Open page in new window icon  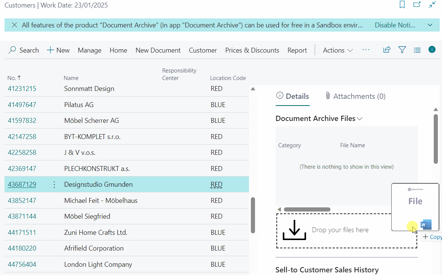(417, 5)
